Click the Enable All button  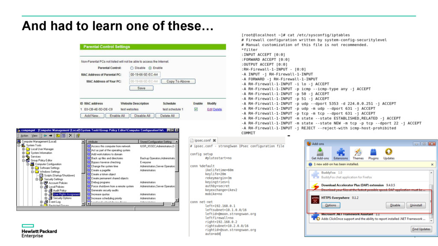pyautogui.click(x=117, y=116)
